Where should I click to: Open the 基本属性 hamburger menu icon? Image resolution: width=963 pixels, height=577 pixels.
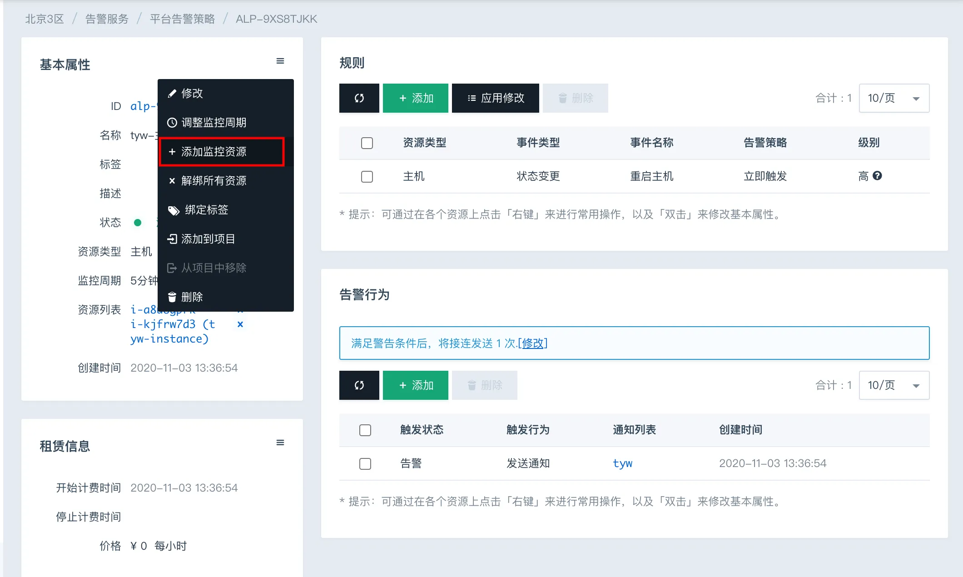point(280,61)
